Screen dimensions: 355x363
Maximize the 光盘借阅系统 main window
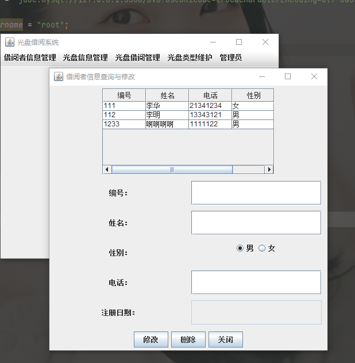tap(239, 42)
